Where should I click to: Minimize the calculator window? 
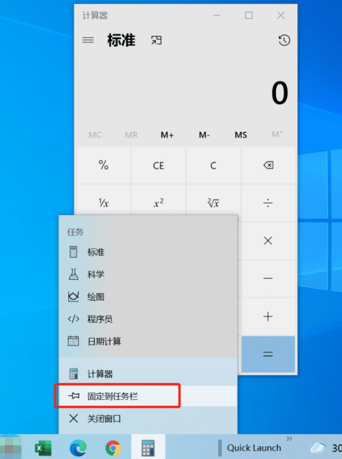[217, 15]
